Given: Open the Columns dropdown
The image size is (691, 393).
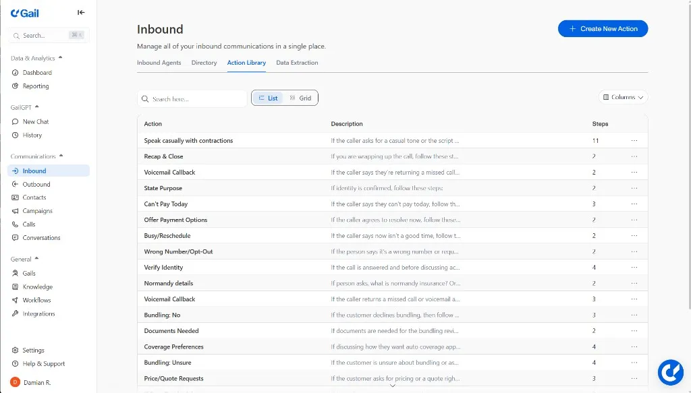Looking at the screenshot, I should tap(623, 97).
